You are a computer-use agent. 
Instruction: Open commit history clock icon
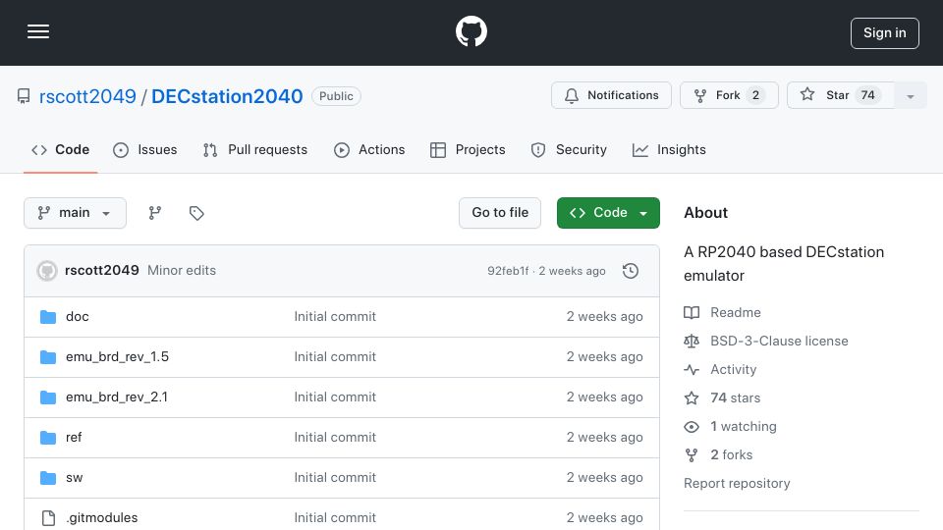pyautogui.click(x=631, y=271)
